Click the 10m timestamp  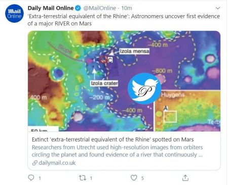click(127, 8)
